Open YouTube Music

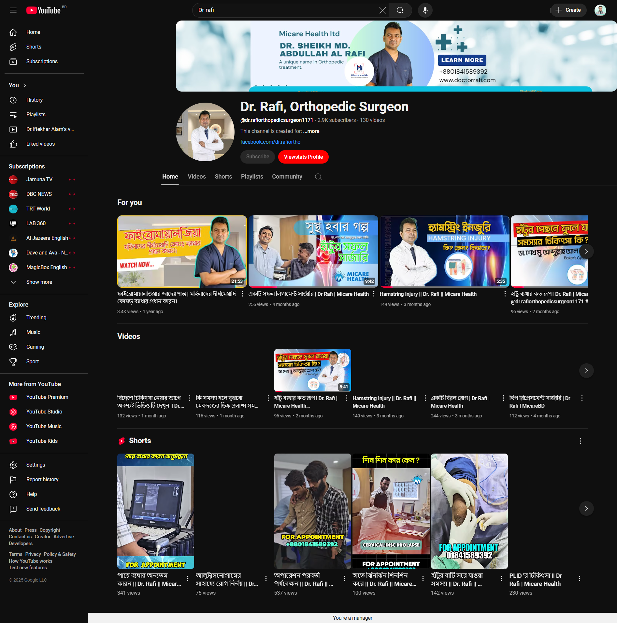click(x=44, y=427)
